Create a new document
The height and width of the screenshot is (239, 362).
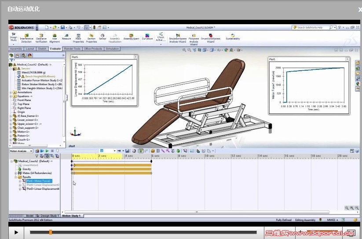click(x=47, y=27)
